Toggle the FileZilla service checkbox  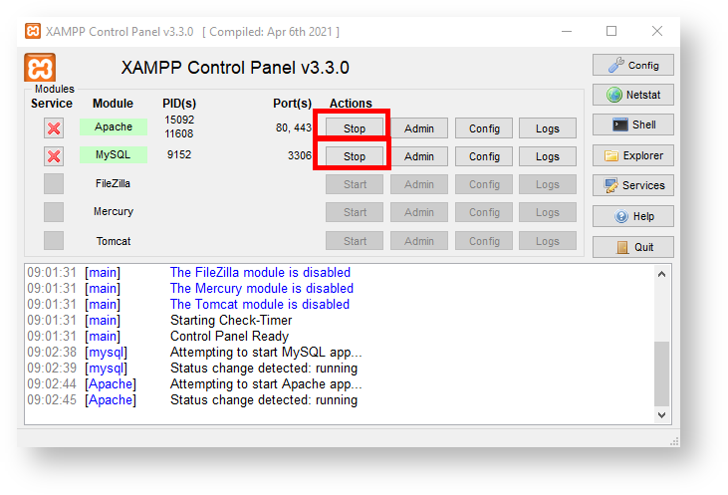(54, 184)
